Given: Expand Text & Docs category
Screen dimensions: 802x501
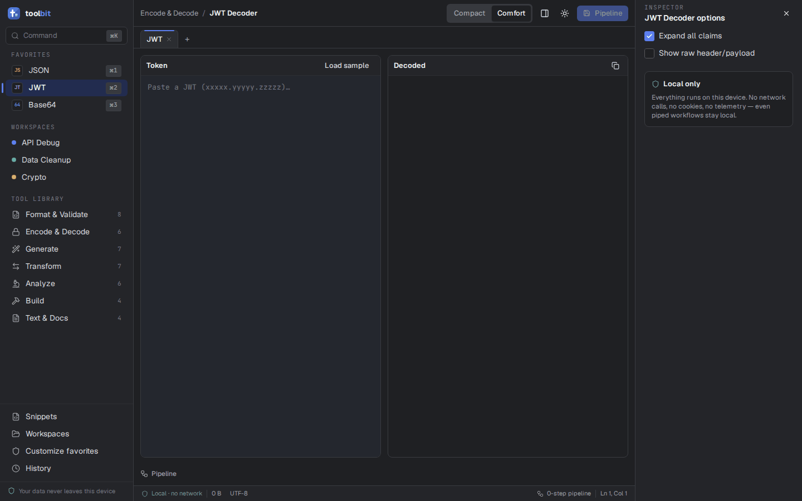Looking at the screenshot, I should point(66,318).
